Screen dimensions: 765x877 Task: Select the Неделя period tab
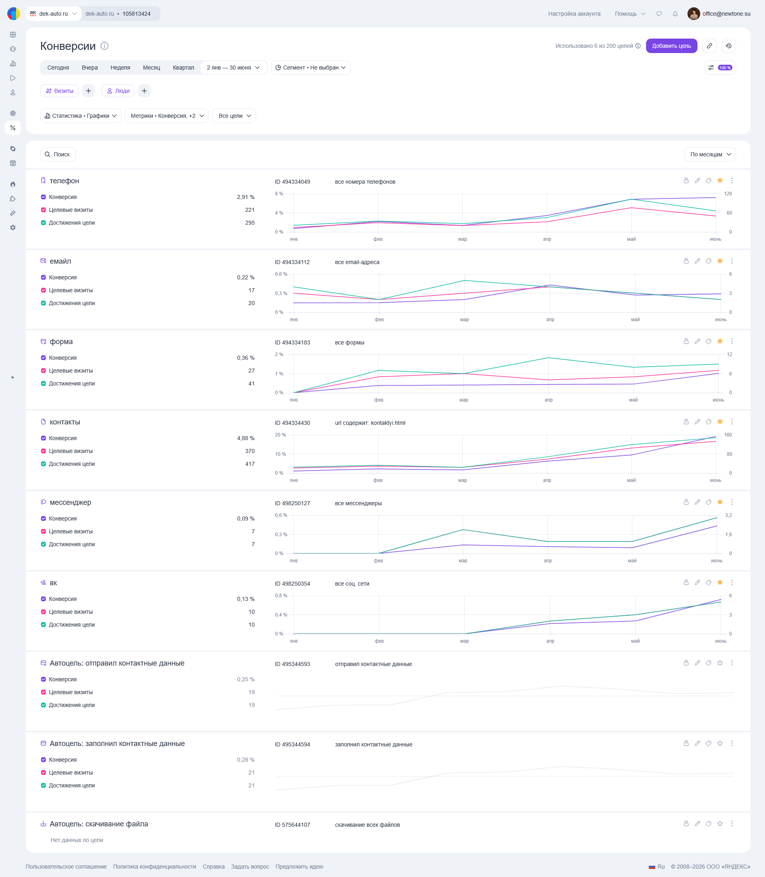[x=120, y=68]
